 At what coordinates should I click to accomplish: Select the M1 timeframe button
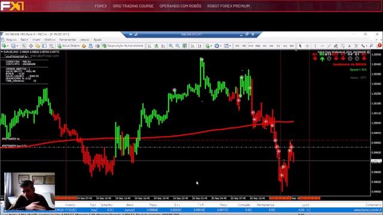click(x=237, y=46)
